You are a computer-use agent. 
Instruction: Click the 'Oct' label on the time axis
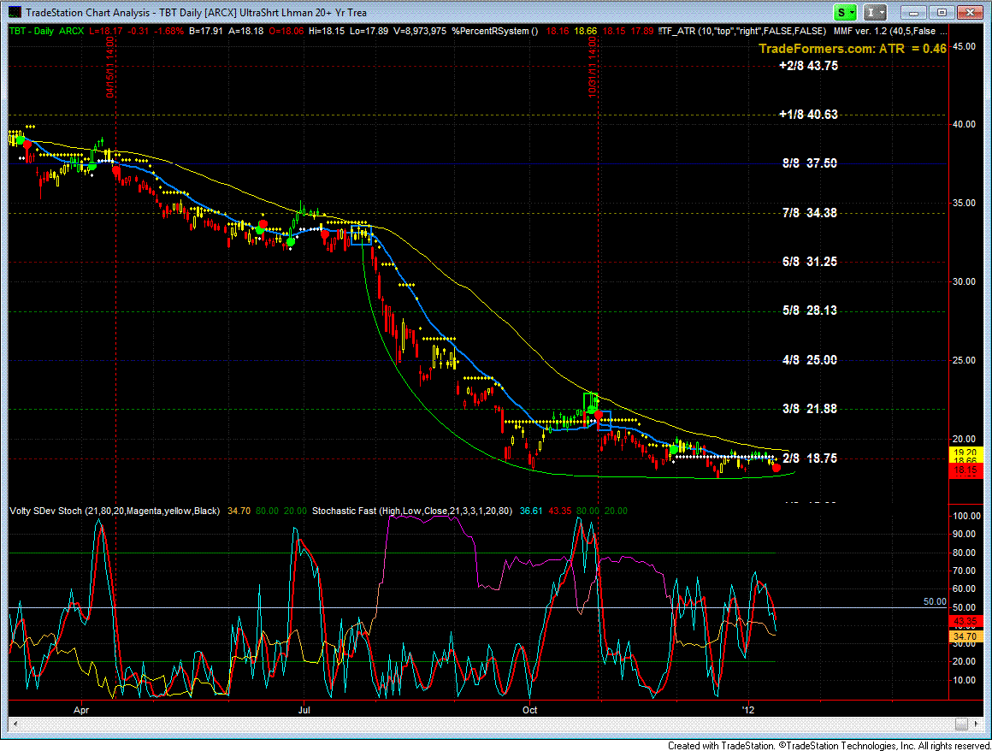[x=529, y=710]
